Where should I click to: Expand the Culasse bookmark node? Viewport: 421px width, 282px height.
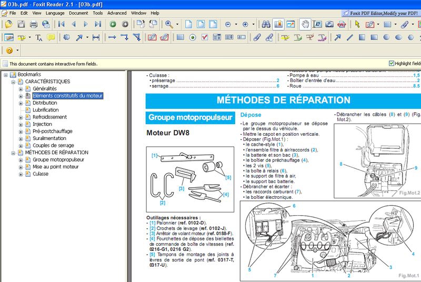21,174
